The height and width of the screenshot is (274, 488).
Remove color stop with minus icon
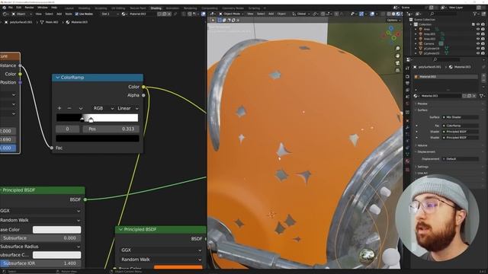point(69,108)
